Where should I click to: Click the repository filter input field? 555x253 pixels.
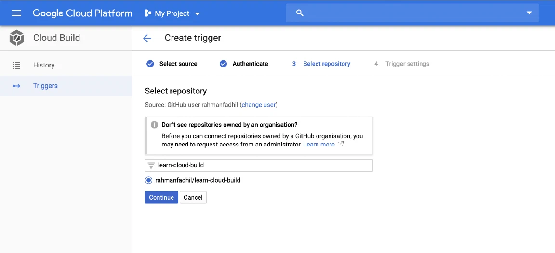[x=259, y=165]
